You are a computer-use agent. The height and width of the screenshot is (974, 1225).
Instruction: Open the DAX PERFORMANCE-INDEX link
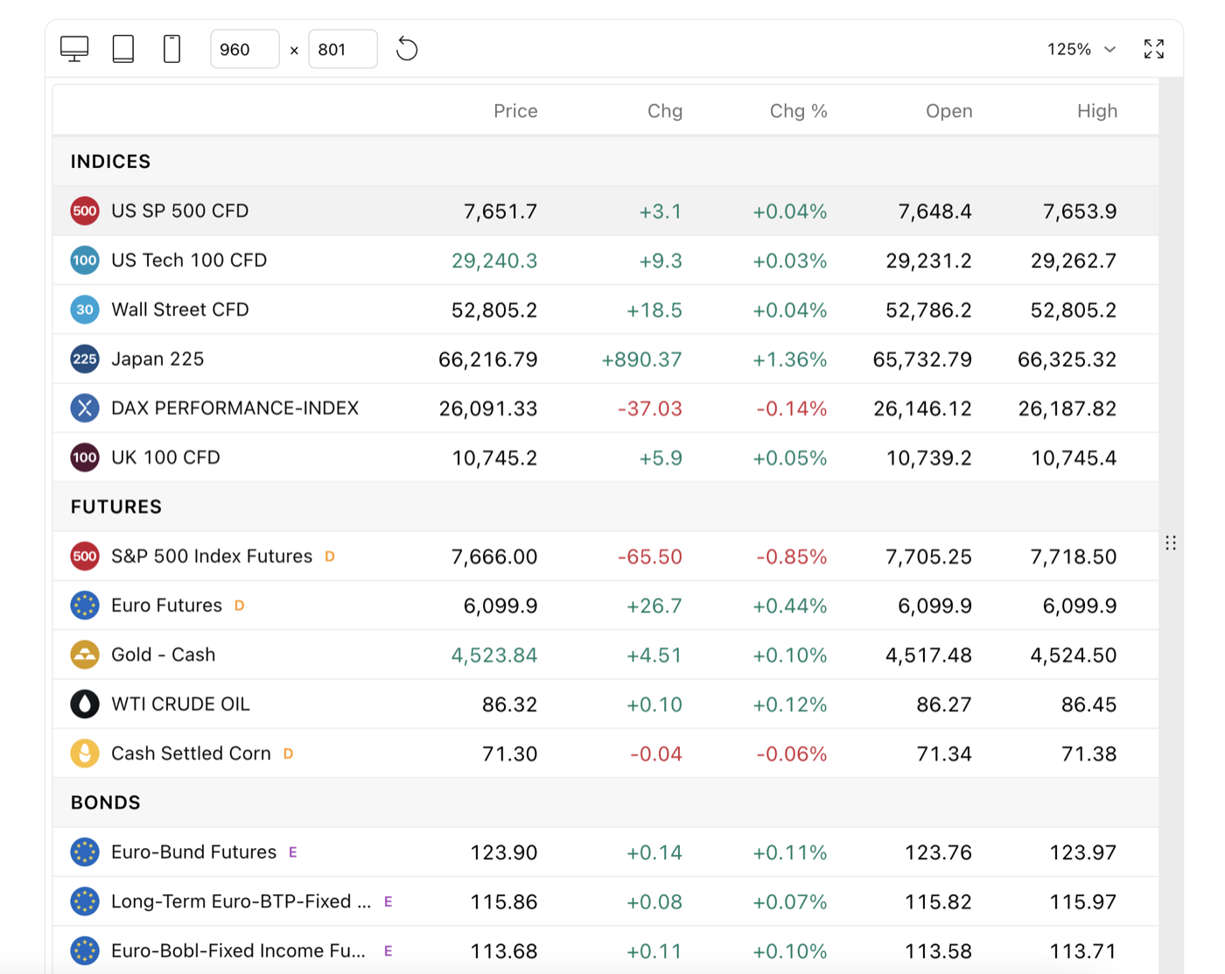(x=235, y=408)
